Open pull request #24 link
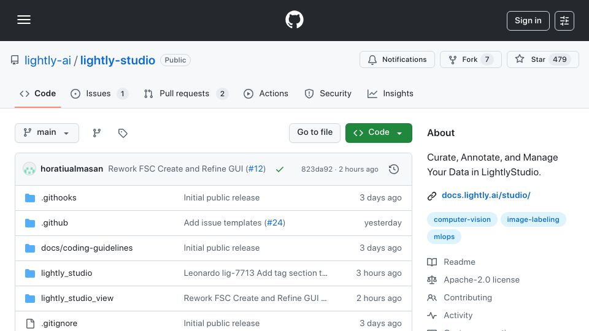This screenshot has width=589, height=331. 275,223
